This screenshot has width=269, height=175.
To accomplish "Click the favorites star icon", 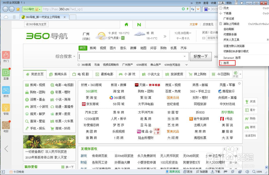I will click(18, 9).
